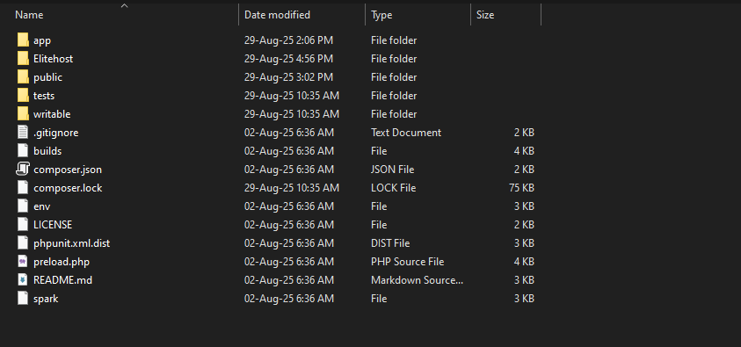Image resolution: width=741 pixels, height=347 pixels.
Task: Click the README.md markdown file icon
Action: click(x=23, y=280)
